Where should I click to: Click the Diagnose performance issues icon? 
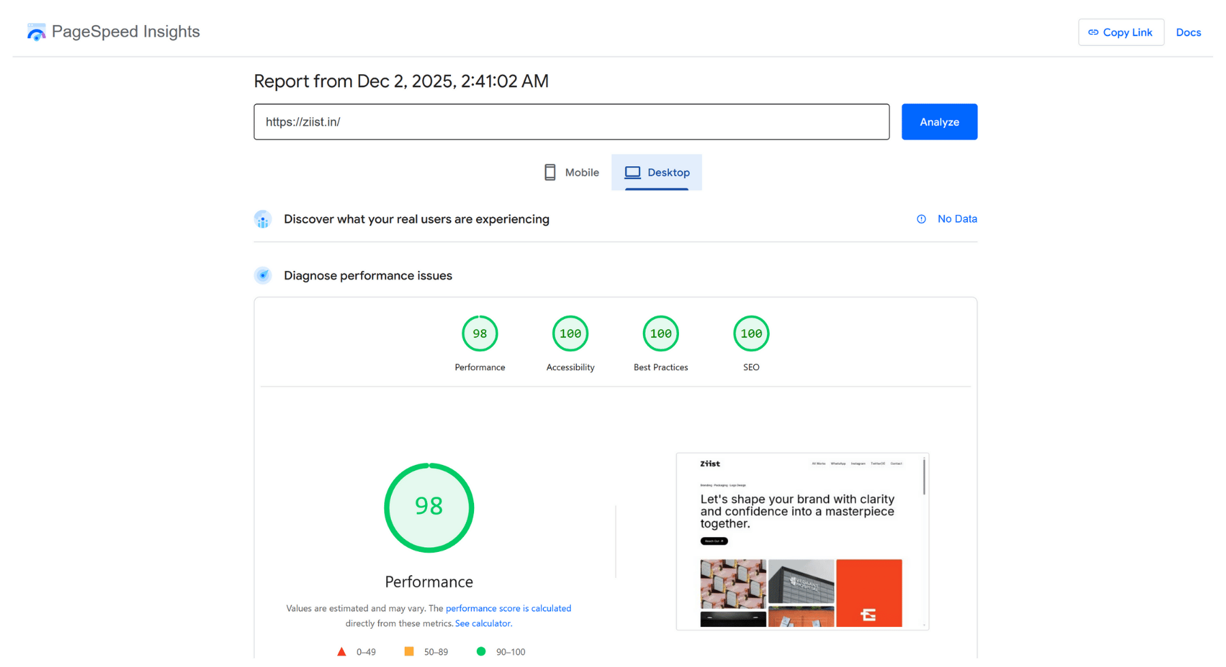pyautogui.click(x=263, y=276)
